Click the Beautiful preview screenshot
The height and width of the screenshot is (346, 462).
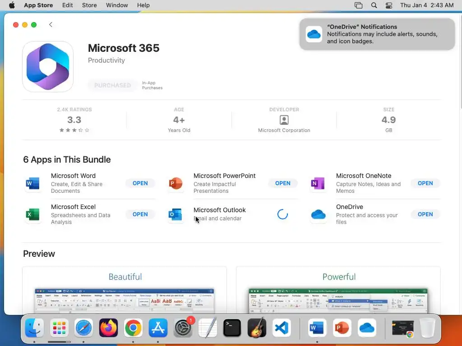point(125,291)
